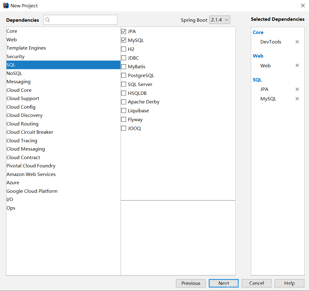Click the Web heading in Selected Dependencies
Image resolution: width=309 pixels, height=291 pixels.
[x=258, y=56]
